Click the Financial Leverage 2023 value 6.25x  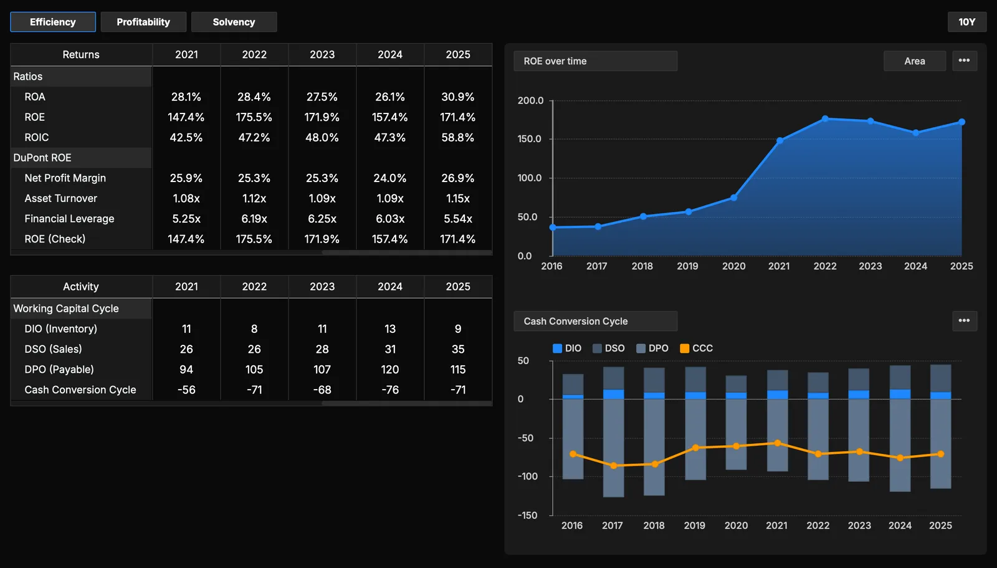pyautogui.click(x=322, y=219)
